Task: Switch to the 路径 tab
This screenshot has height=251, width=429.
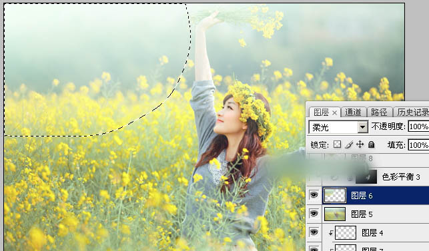Action: click(x=379, y=113)
